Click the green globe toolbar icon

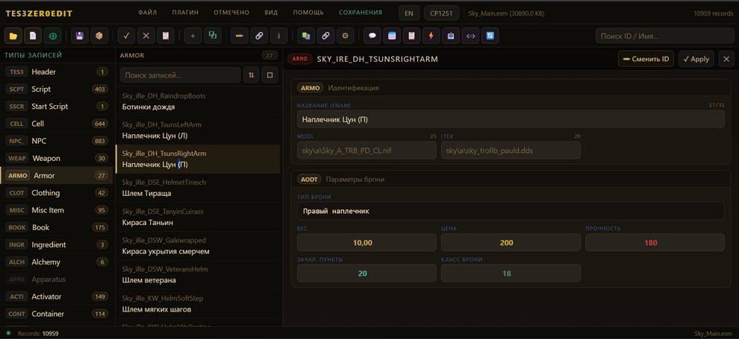52,35
